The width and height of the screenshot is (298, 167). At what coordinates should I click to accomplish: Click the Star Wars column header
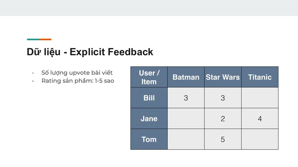(x=223, y=77)
